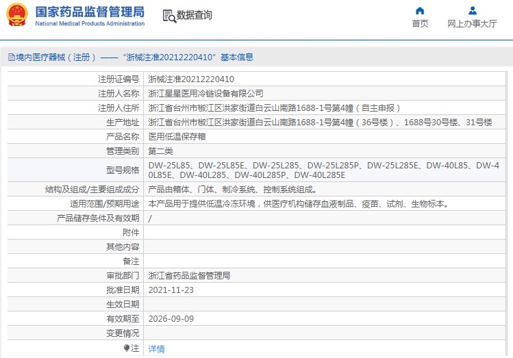Click the 型号规格 label

(x=123, y=170)
